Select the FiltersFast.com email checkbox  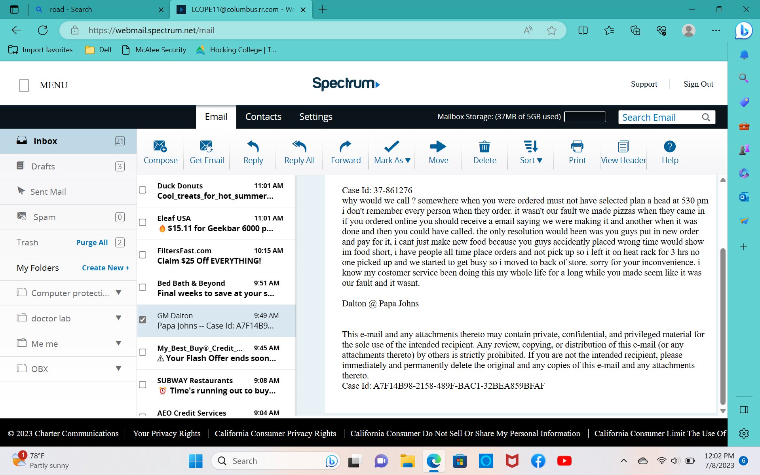142,255
